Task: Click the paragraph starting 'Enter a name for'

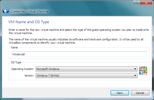Action: 79,31
